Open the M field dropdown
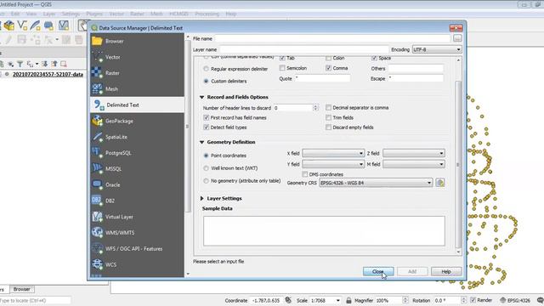544x306 pixels. [414, 164]
